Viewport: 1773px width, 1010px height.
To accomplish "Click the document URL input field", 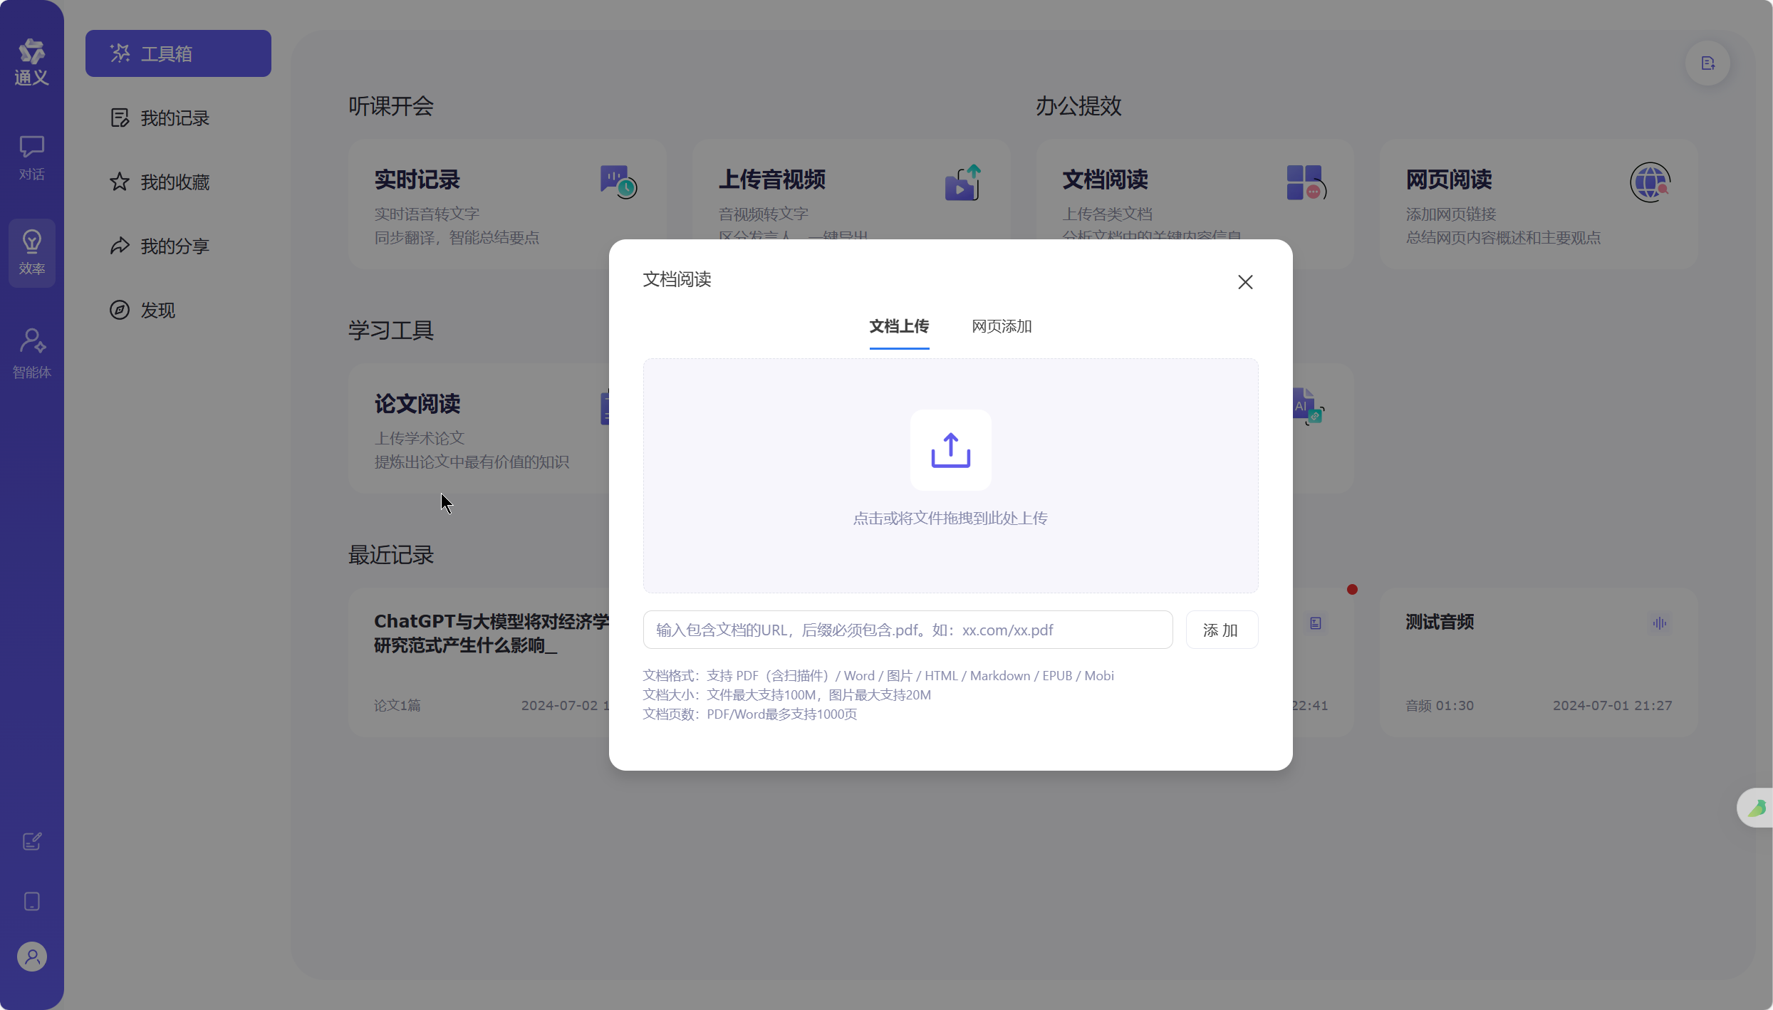I will tap(907, 630).
